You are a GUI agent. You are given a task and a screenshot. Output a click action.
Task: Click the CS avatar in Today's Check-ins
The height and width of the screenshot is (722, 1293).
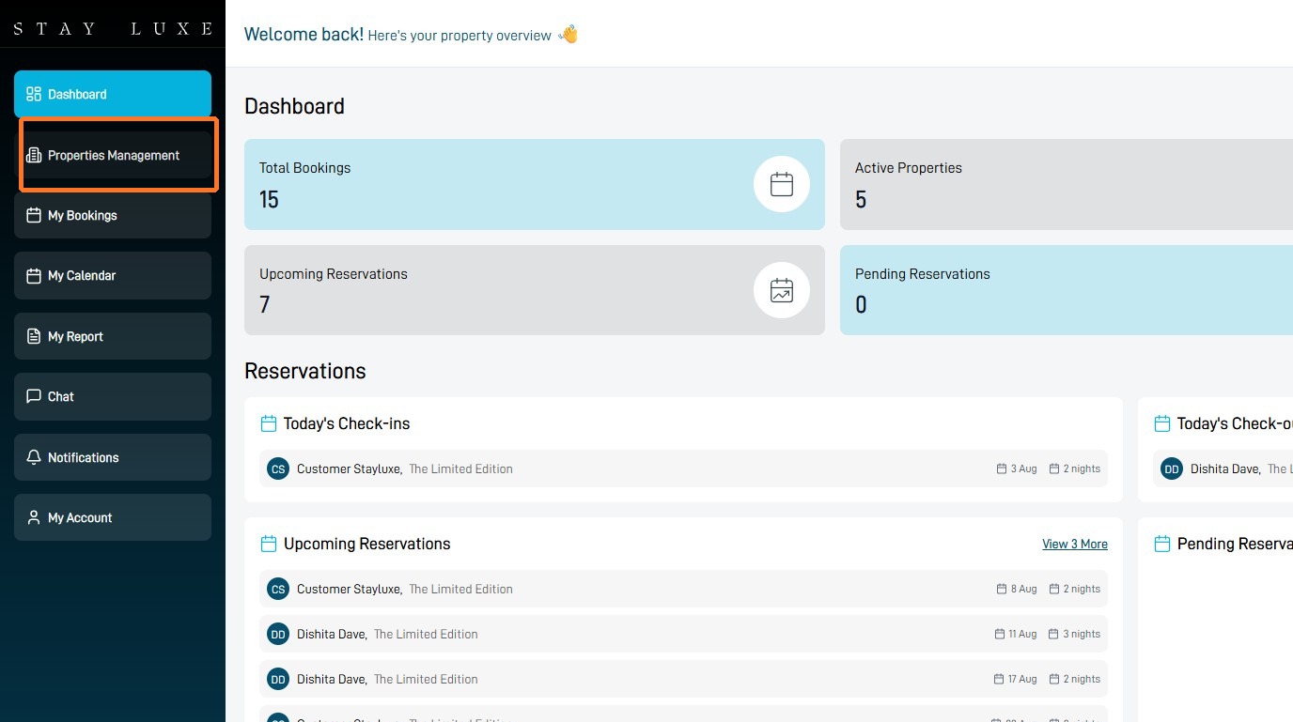point(278,469)
